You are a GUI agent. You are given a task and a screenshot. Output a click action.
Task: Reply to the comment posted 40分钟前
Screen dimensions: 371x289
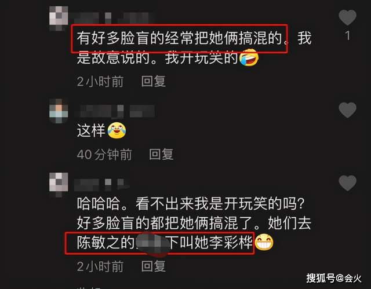point(161,154)
